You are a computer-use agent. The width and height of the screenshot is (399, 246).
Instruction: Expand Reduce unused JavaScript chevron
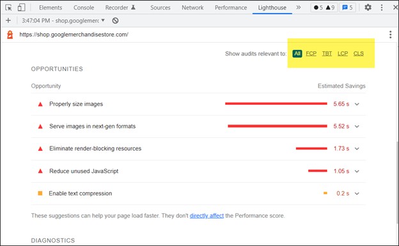point(357,171)
